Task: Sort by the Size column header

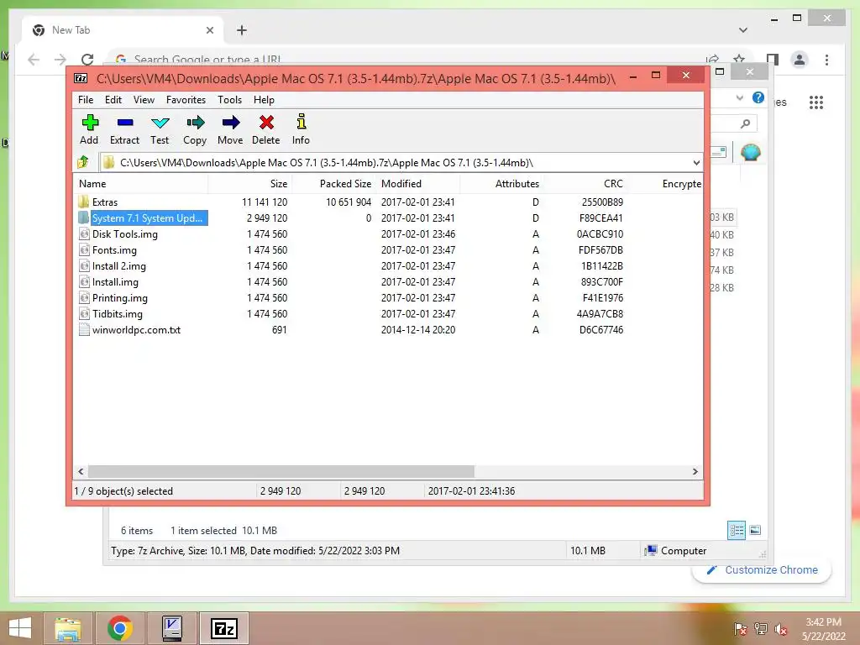Action: [250, 184]
